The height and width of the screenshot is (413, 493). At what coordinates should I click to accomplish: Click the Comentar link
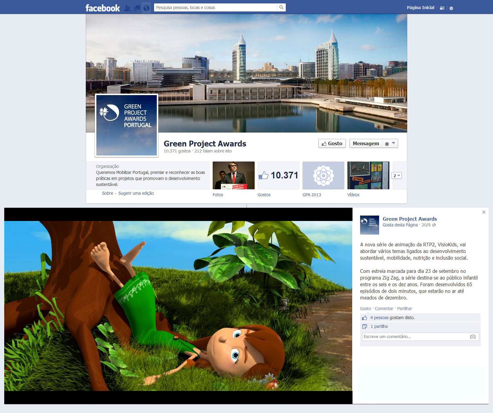(384, 309)
